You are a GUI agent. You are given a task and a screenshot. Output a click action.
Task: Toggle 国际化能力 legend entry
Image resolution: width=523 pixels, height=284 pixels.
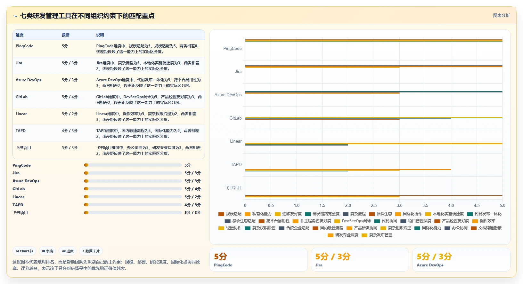[x=428, y=228]
